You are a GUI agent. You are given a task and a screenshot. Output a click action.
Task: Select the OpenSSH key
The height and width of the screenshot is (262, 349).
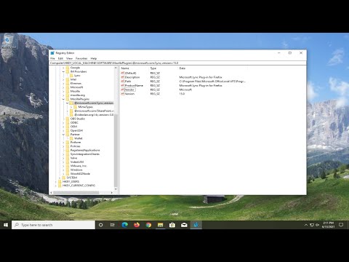[76, 130]
